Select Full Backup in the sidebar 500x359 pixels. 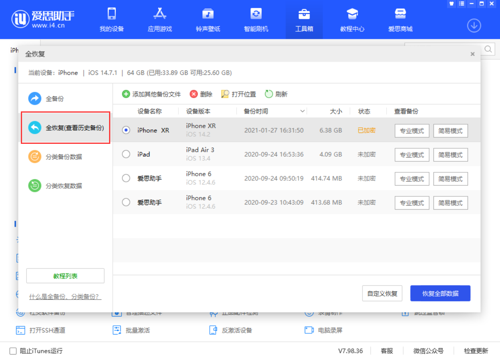pyautogui.click(x=55, y=99)
